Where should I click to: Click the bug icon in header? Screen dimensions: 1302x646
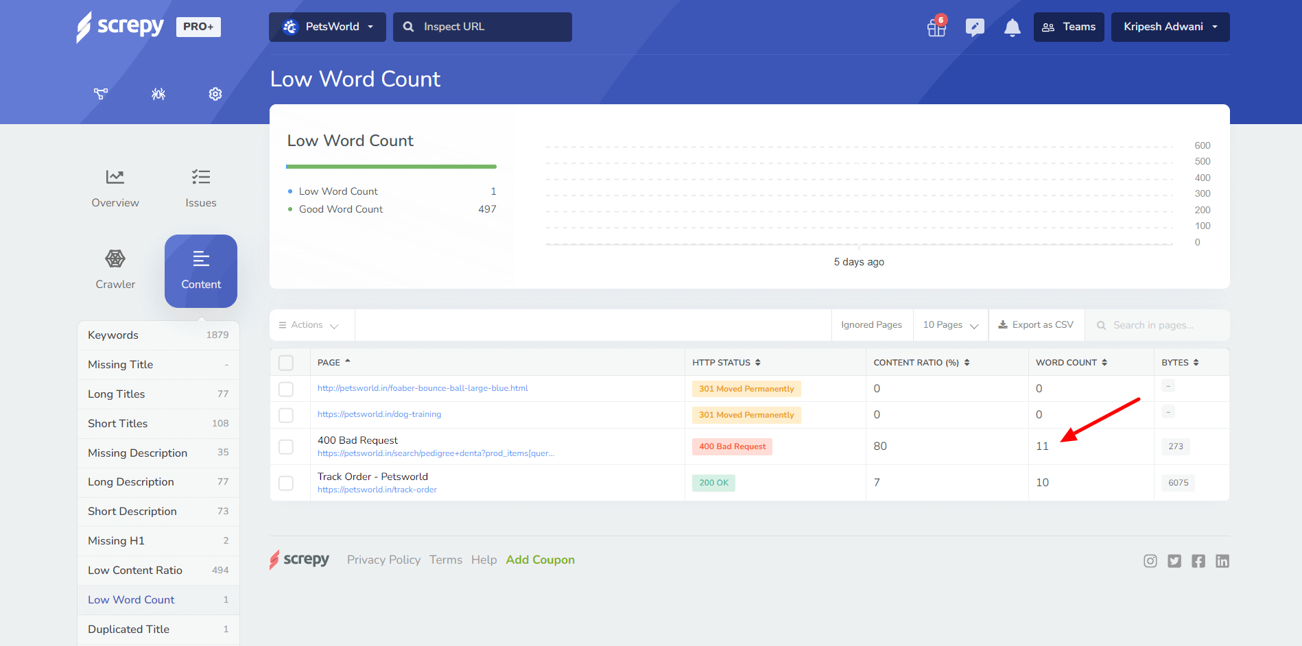[158, 94]
